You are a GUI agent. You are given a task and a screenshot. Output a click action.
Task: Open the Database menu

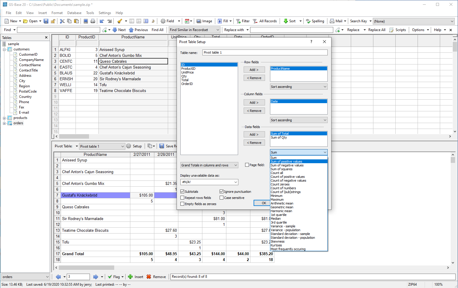tap(74, 13)
